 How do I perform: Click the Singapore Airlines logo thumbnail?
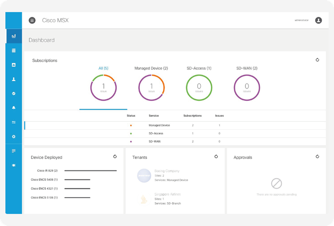tap(144, 199)
